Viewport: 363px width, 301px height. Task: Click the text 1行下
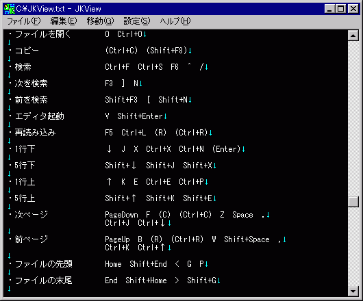tap(25, 149)
